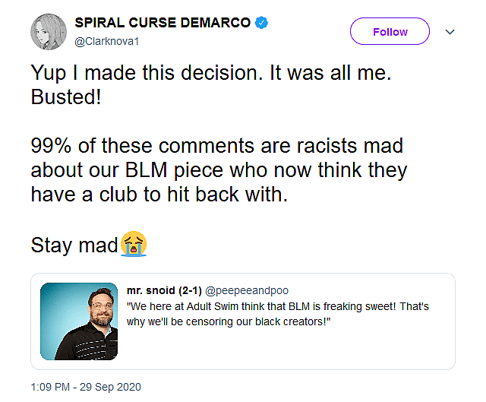Follow the Clarknova1 account
The image size is (486, 402).
[390, 32]
